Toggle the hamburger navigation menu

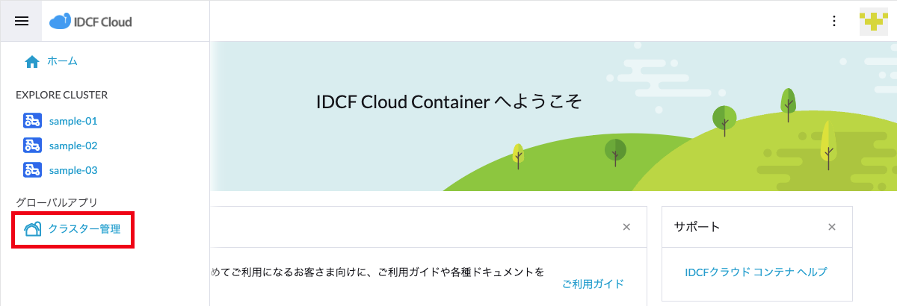pos(22,21)
